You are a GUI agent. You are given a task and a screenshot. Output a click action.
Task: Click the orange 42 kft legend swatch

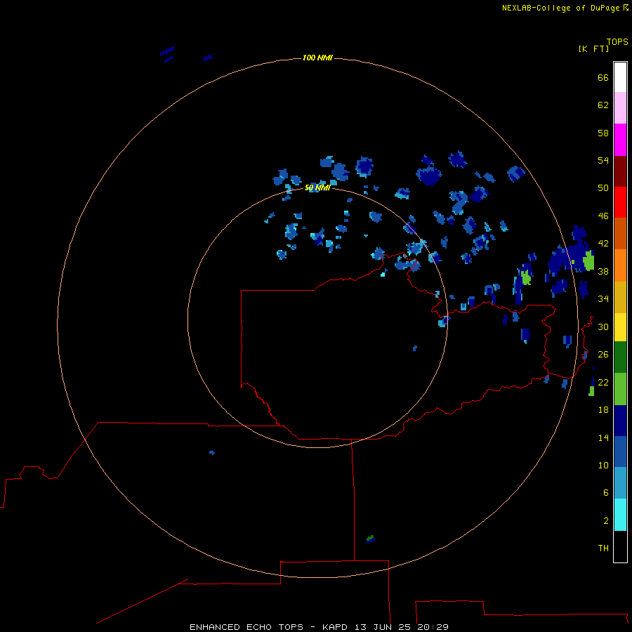(620, 265)
